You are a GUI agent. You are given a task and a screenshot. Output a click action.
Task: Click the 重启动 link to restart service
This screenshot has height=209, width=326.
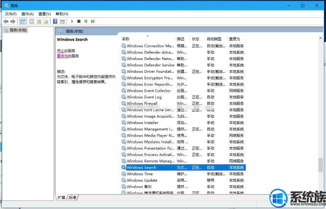pos(62,56)
